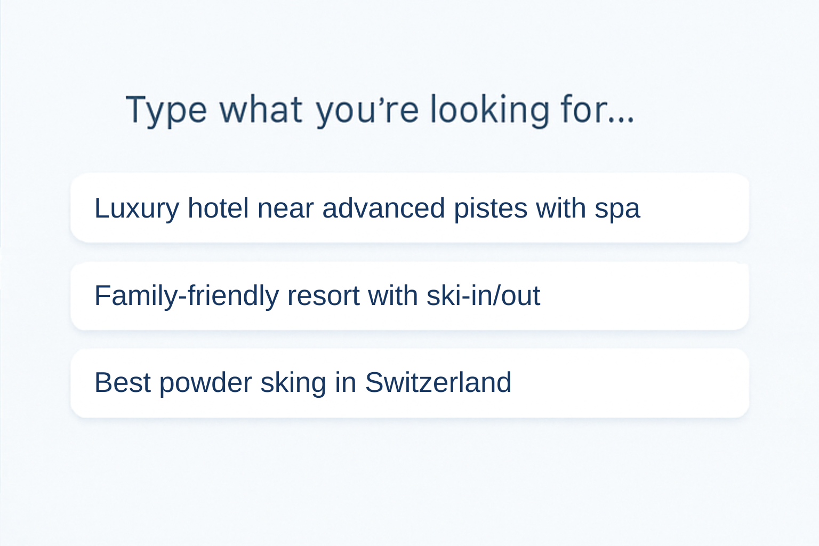
Task: Tap the second search suggestion card
Action: coord(409,296)
